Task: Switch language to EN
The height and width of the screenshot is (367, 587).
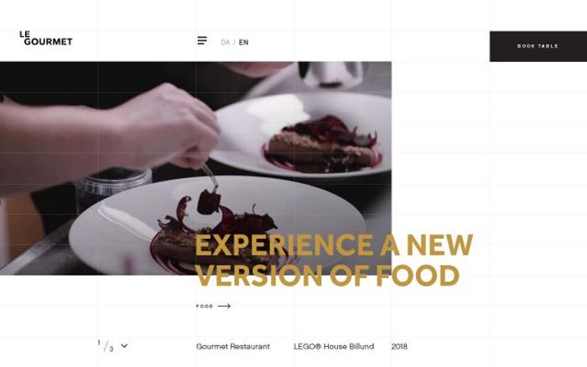Action: pyautogui.click(x=244, y=42)
